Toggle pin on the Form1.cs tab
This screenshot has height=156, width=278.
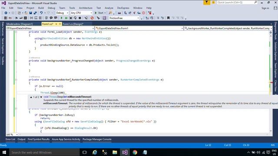pos(56,24)
